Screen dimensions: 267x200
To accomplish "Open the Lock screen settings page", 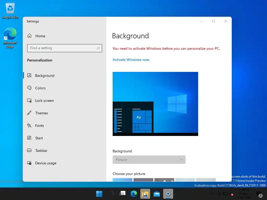I will coord(65,101).
